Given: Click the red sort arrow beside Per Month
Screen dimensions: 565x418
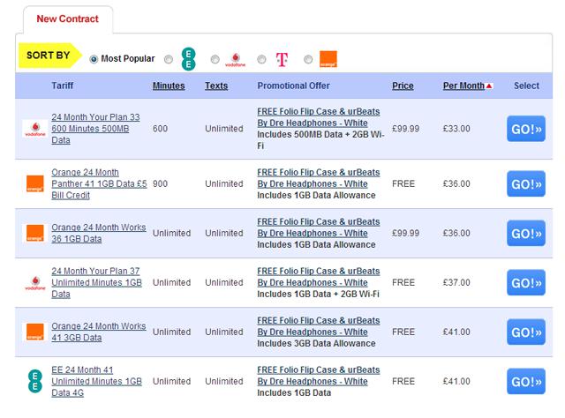Looking at the screenshot, I should coord(489,86).
